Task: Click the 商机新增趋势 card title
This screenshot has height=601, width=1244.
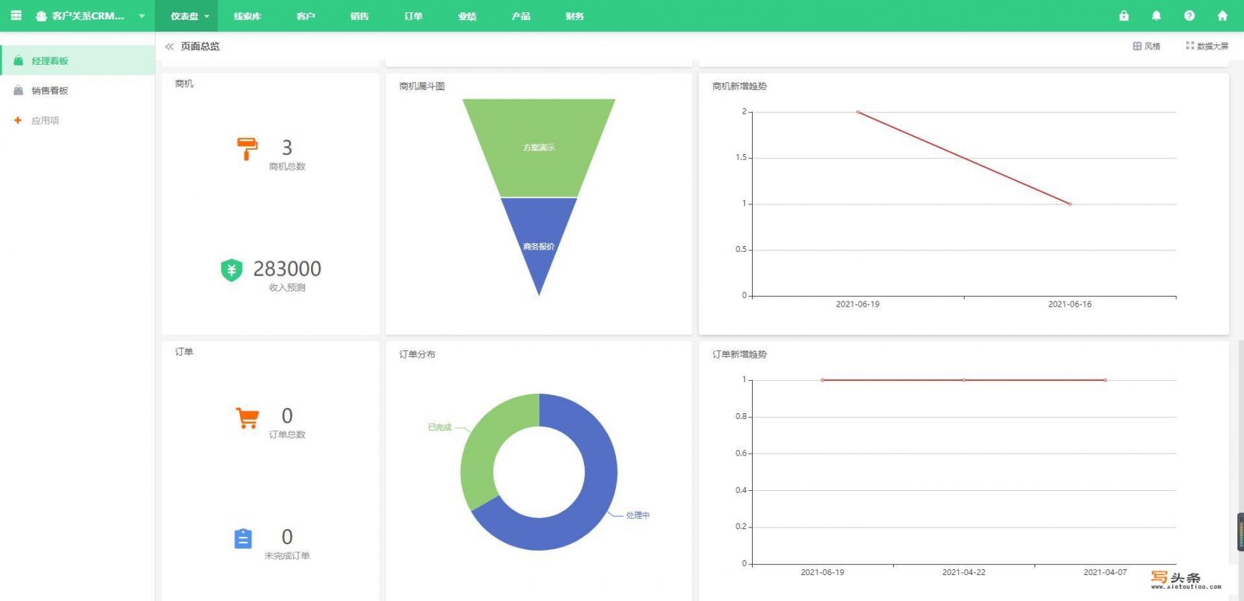Action: [x=739, y=86]
